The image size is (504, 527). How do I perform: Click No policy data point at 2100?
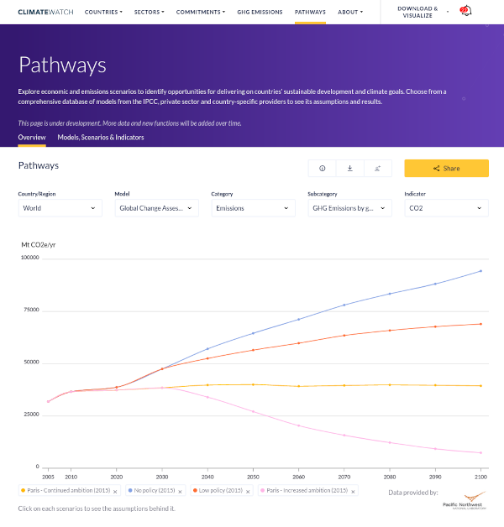click(480, 271)
